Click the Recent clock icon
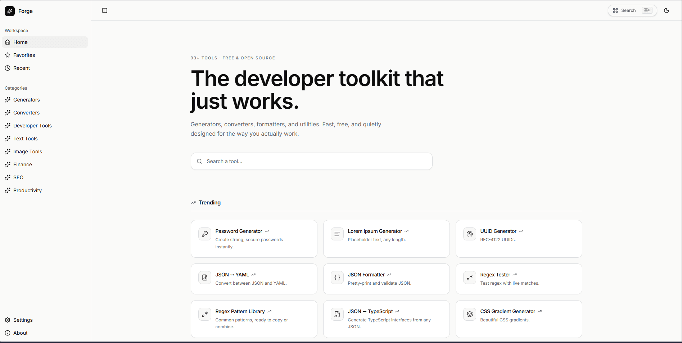The image size is (682, 343). 8,68
